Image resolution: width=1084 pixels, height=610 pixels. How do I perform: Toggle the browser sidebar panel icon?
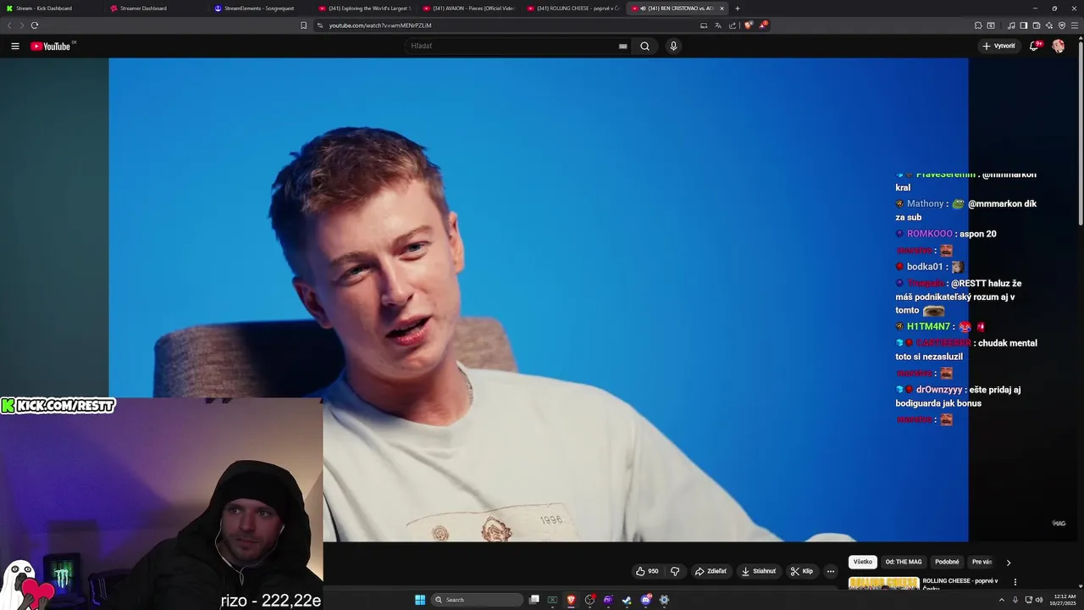(x=1024, y=25)
